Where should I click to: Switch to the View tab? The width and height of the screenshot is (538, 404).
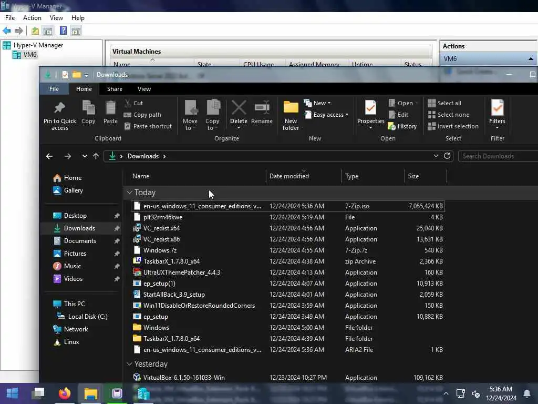[x=144, y=89]
